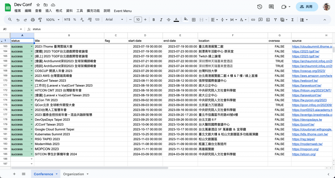Decrease decimal places
Image resolution: width=335 pixels, height=178 pixels.
pyautogui.click(x=82, y=20)
